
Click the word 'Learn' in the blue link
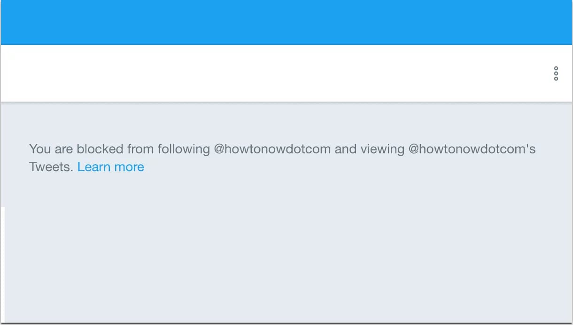pos(93,167)
